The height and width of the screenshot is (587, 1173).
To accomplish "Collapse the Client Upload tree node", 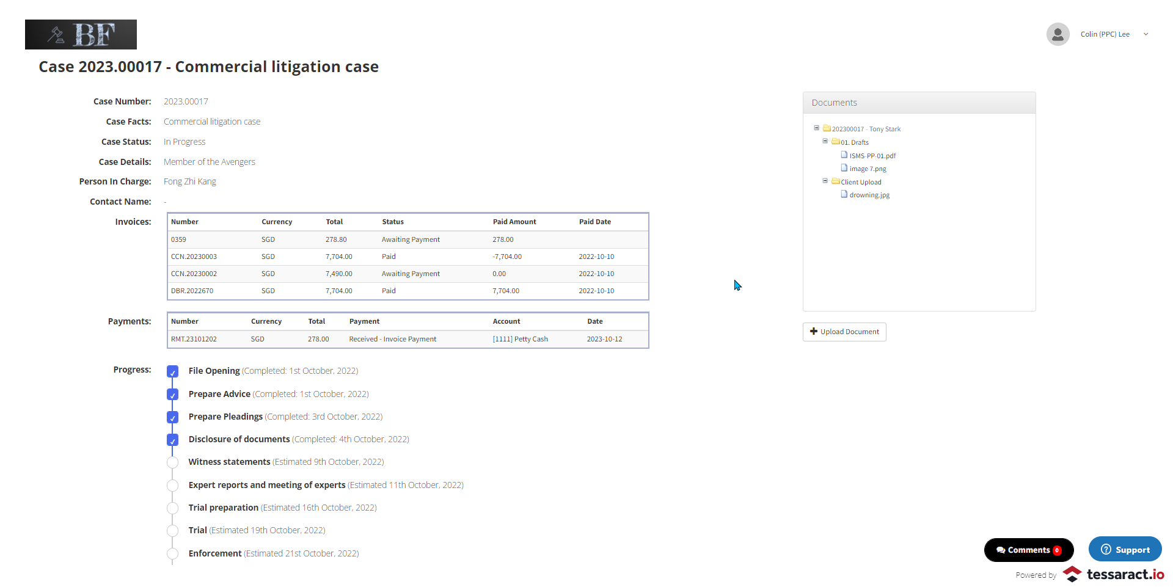I will pos(825,181).
